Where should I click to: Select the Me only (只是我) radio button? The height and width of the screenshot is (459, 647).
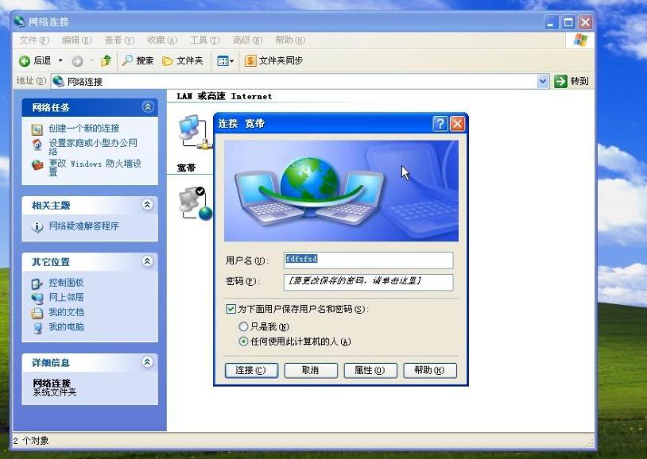(x=243, y=326)
